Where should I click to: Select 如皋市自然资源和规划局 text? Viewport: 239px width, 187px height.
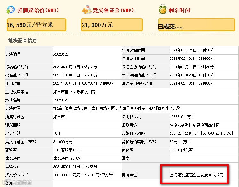point(74,92)
